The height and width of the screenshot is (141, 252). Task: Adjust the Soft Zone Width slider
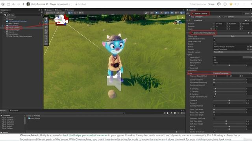[x=226, y=121]
